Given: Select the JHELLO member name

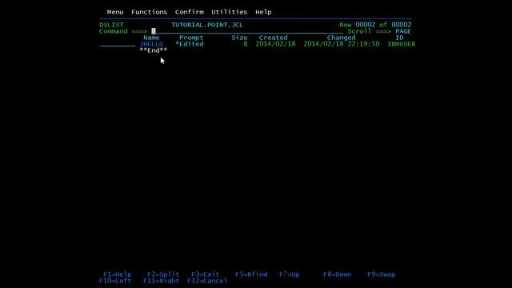Looking at the screenshot, I should point(151,44).
